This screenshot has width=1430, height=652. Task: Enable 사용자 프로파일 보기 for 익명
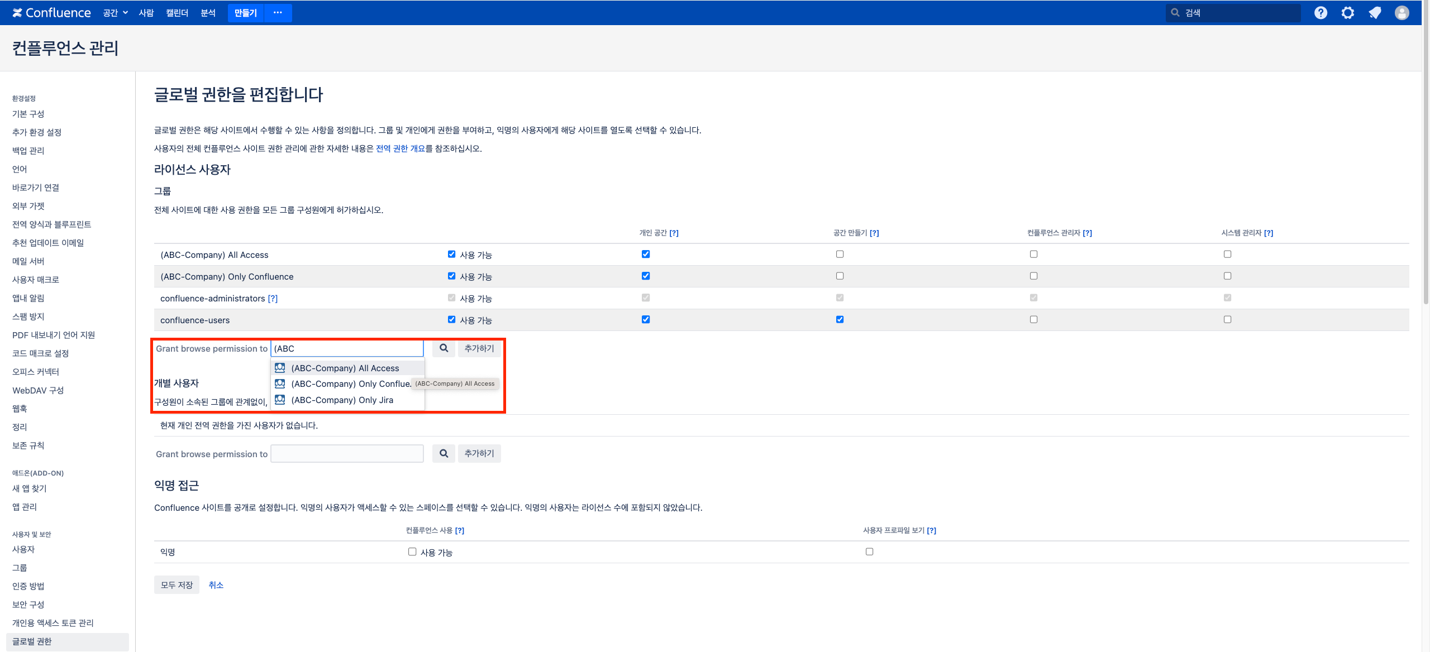[869, 552]
